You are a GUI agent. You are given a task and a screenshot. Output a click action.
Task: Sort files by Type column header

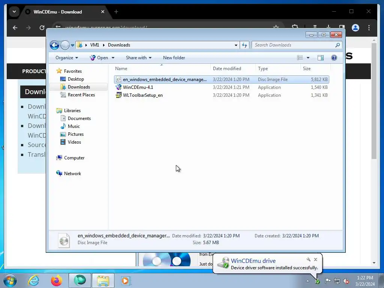tap(278, 69)
